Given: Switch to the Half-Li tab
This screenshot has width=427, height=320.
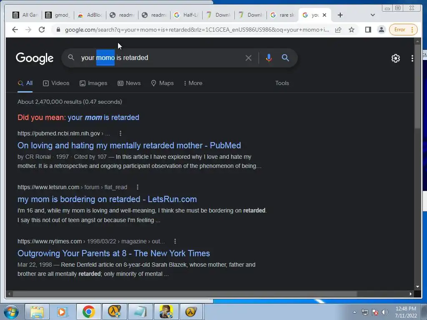Looking at the screenshot, I should (186, 15).
